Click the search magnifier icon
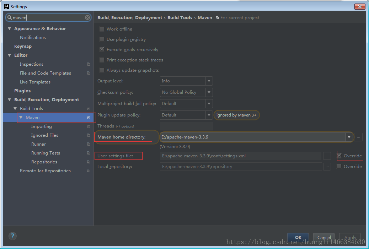This screenshot has height=249, width=369. click(9, 17)
